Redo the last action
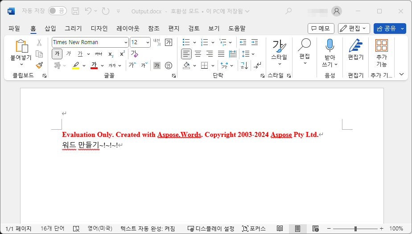Screen dimensions: 412x234 [106, 11]
